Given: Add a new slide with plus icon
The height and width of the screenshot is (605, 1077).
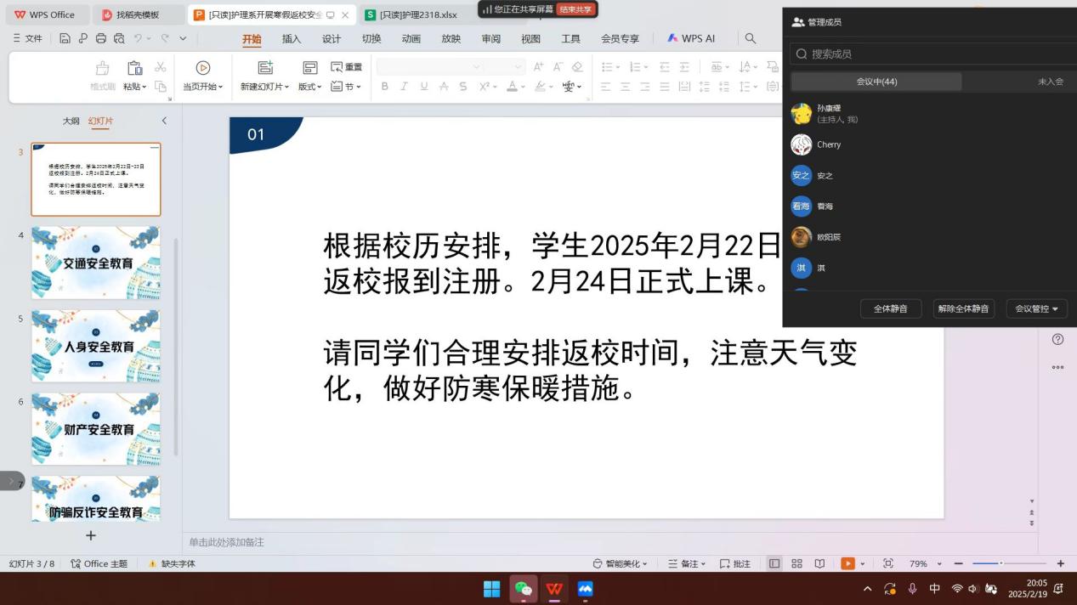Looking at the screenshot, I should (91, 535).
